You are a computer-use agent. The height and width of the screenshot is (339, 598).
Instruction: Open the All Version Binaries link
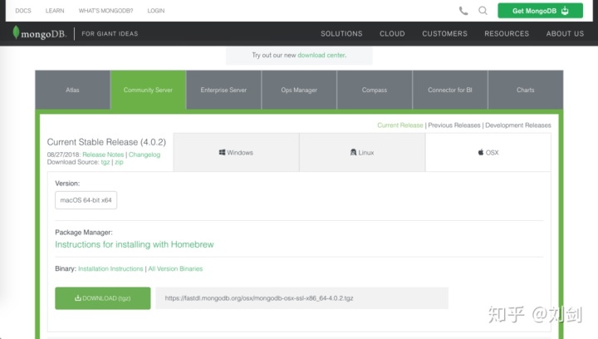click(175, 268)
